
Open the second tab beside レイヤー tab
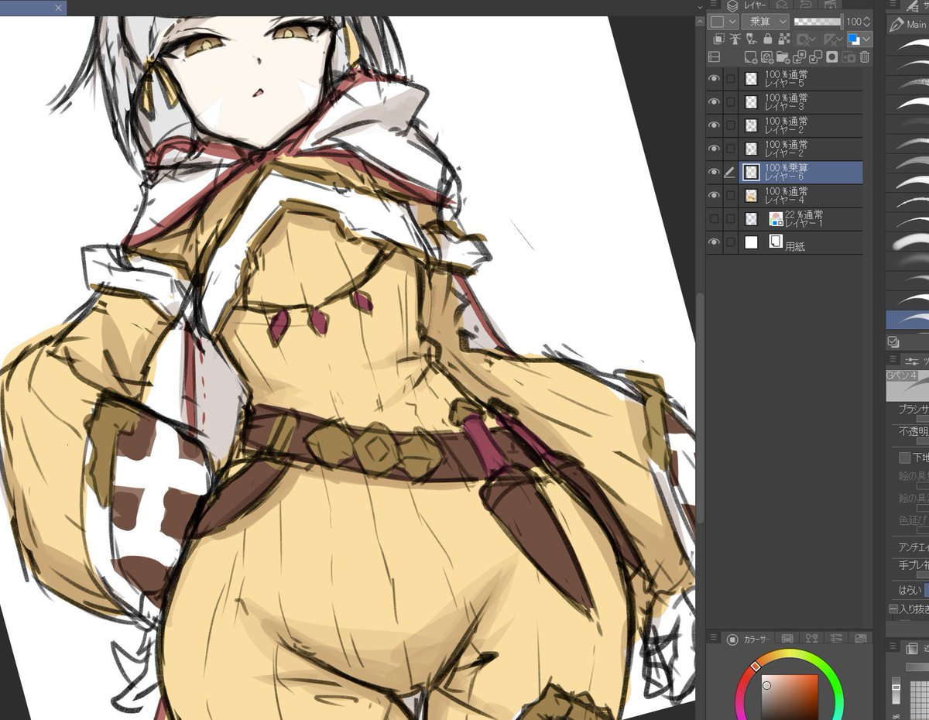(781, 5)
